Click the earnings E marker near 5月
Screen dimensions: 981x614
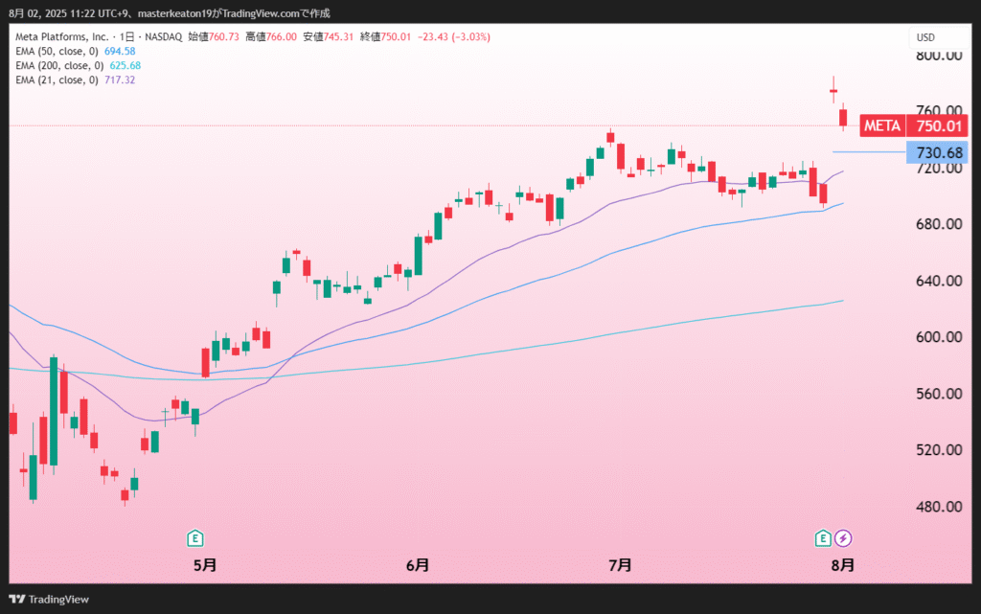click(x=195, y=538)
